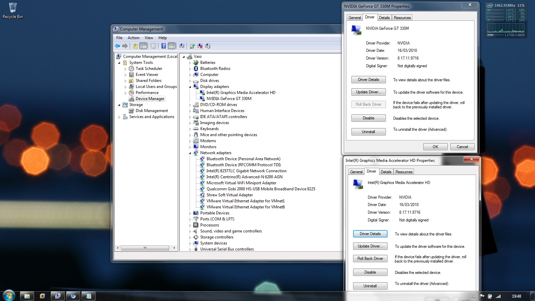Click the Windows Start orb
This screenshot has width=535, height=301.
[x=9, y=296]
